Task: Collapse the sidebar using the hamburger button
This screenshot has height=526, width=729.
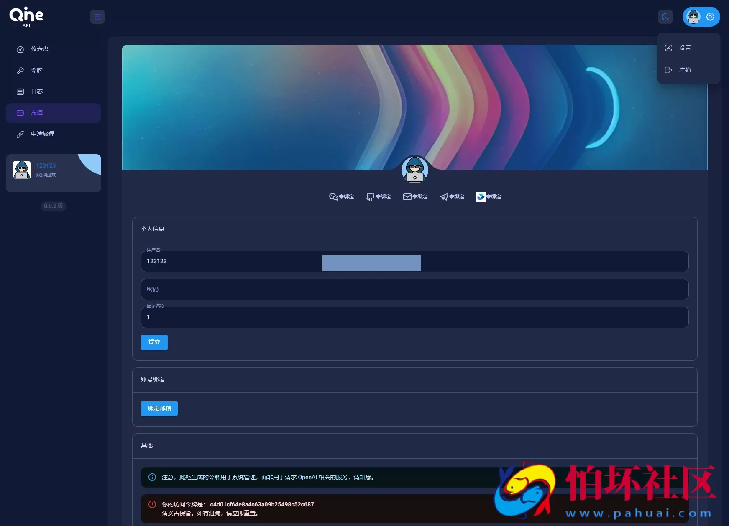Action: [x=97, y=17]
